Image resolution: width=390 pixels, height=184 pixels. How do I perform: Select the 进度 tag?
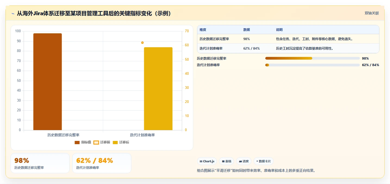pos(244,161)
